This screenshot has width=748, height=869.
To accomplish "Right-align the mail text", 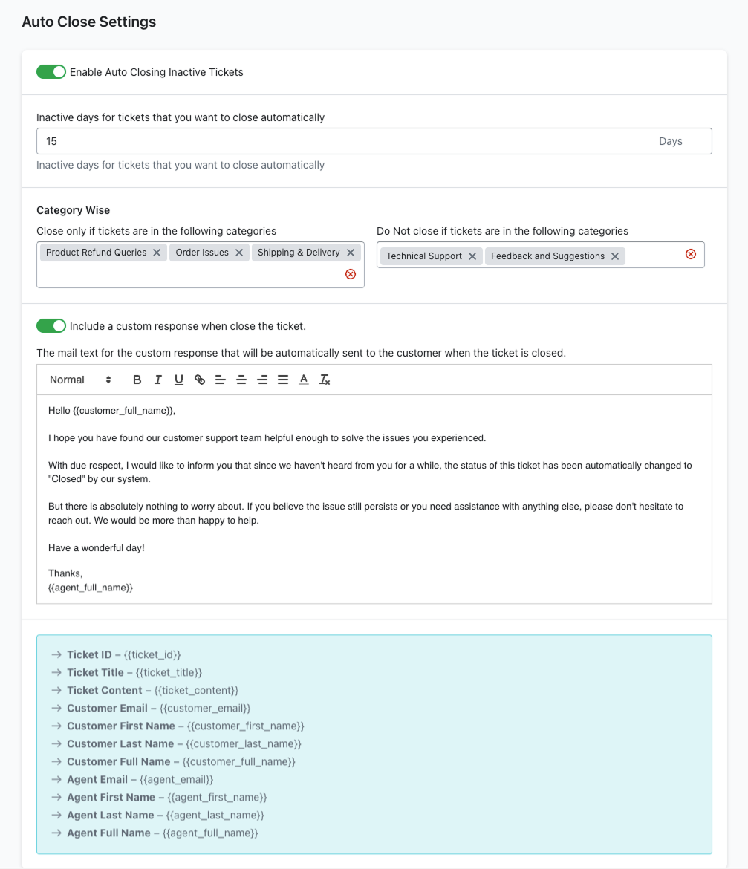I will pos(261,380).
